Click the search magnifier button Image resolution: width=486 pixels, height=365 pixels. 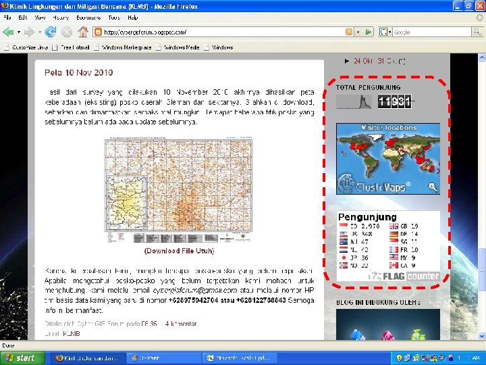tap(477, 32)
